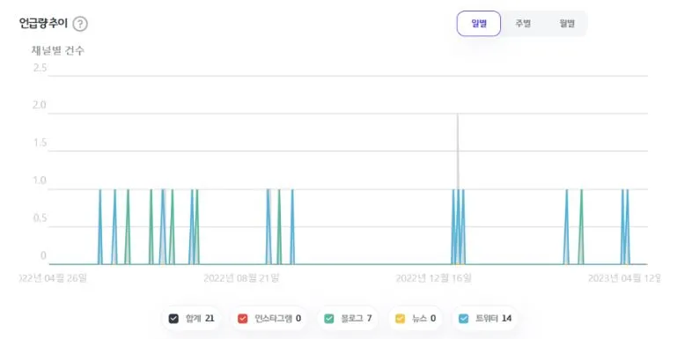Toggle the 인스타그램 0 series checkbox
This screenshot has width=677, height=339.
point(243,319)
